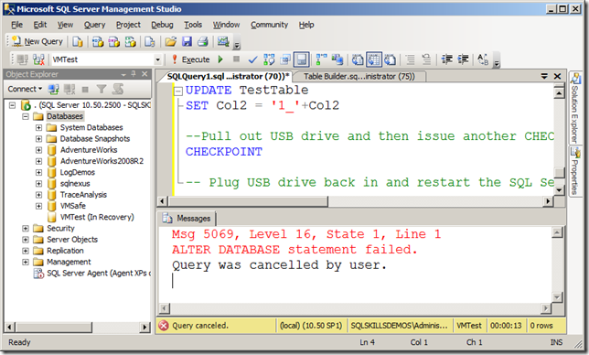
Task: Click the Object Explorer Filter icon
Action: pyautogui.click(x=101, y=89)
